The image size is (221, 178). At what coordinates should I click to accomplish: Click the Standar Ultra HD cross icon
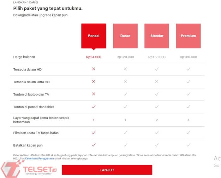pos(157,82)
